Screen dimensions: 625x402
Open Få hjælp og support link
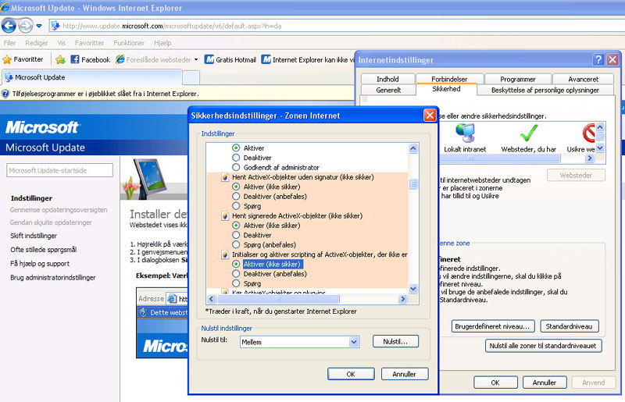point(40,263)
